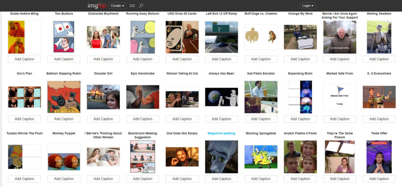Screen dimensions: 402x187
Task: Select Buff Doge vs. Cheems image
Action: 261,37
